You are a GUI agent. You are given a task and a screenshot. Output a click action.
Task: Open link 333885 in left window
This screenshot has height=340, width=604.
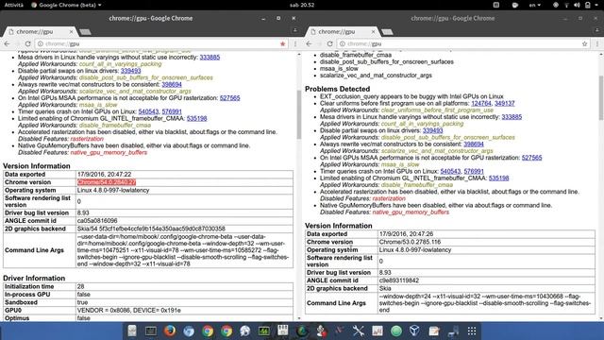[210, 58]
